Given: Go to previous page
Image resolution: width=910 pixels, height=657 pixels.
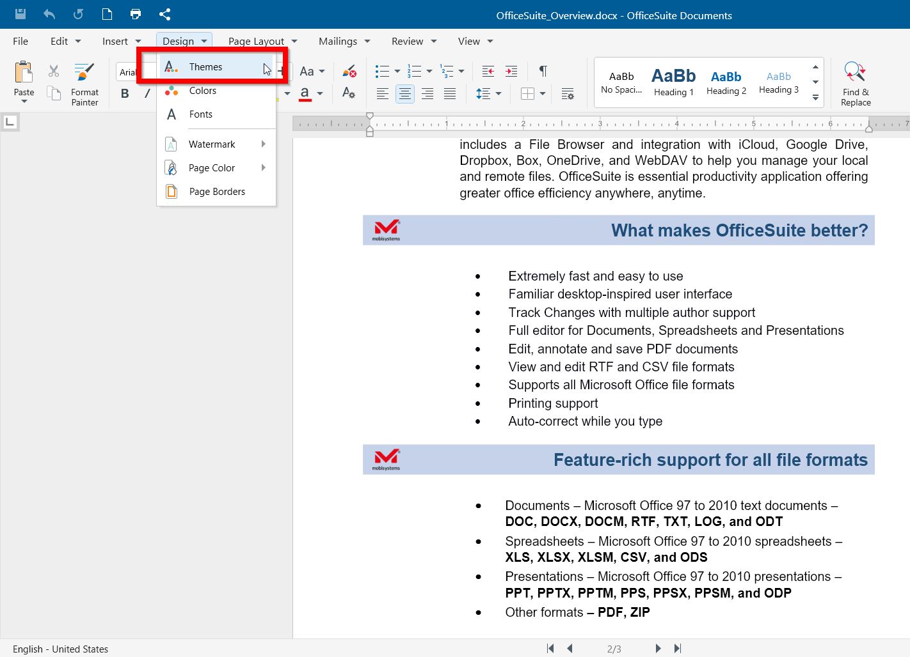Looking at the screenshot, I should (x=570, y=648).
